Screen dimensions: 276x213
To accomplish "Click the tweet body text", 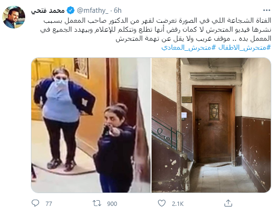I will point(156,29).
